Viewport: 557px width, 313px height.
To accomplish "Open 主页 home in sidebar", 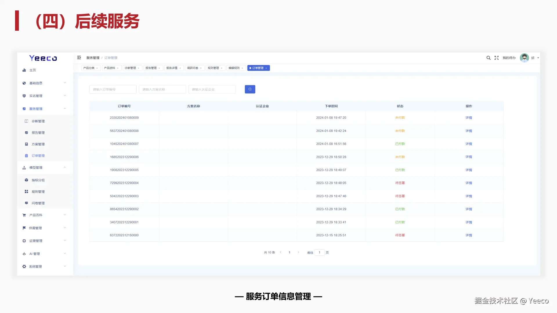I will tap(32, 70).
